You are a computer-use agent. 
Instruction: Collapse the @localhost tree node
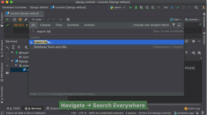[12, 52]
